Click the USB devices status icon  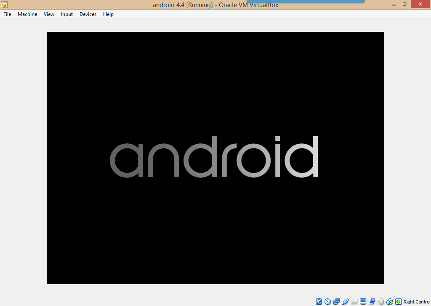[x=346, y=302]
